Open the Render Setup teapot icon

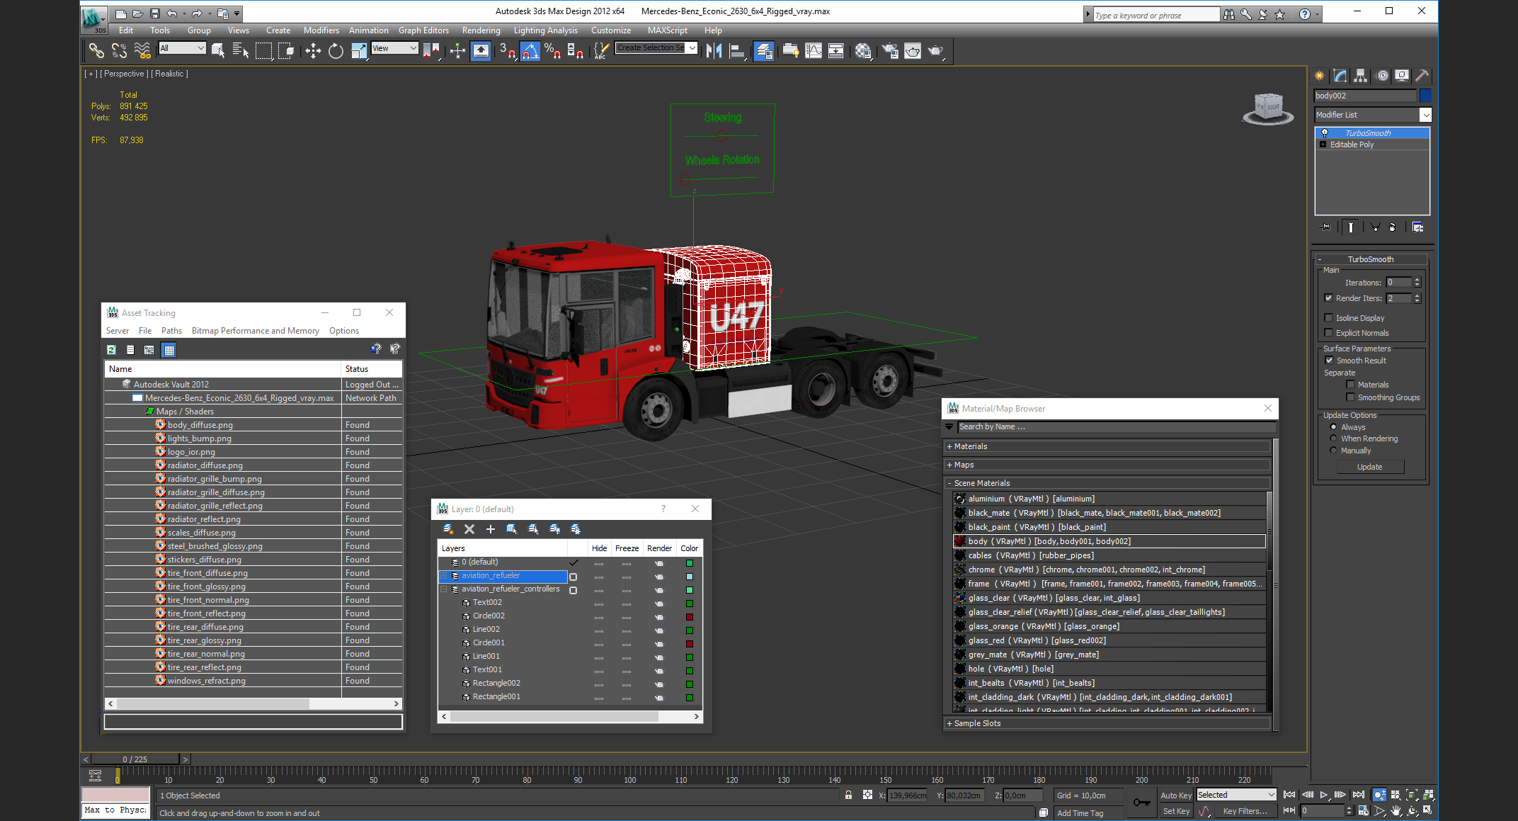tap(890, 50)
